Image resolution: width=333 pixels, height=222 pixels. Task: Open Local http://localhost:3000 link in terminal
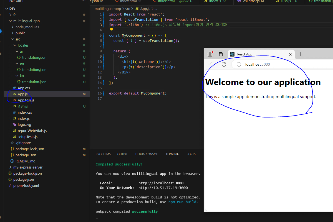click(x=161, y=183)
